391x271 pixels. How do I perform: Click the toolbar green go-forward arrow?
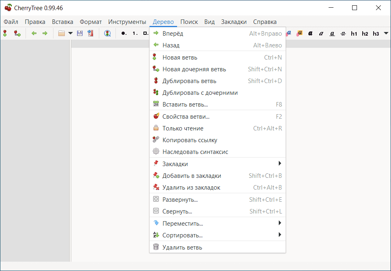tap(45, 33)
